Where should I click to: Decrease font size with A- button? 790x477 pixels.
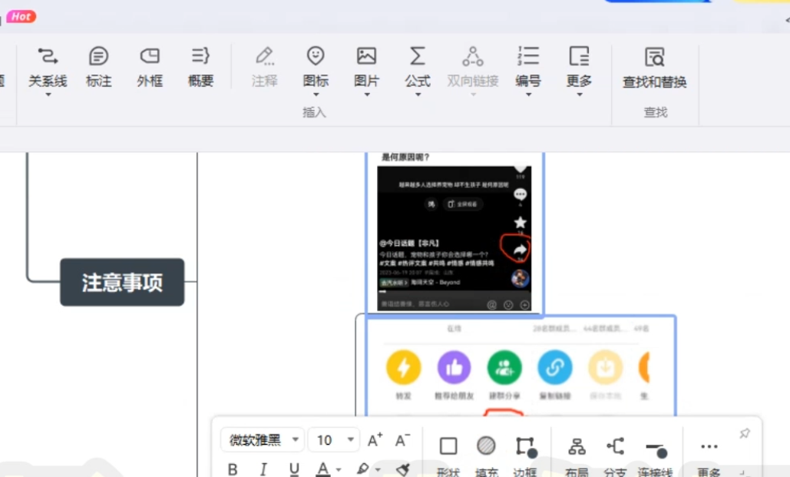pyautogui.click(x=402, y=440)
